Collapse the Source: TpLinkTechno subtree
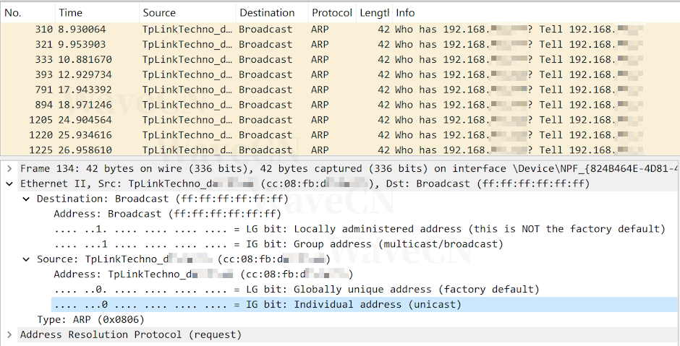680x346 pixels. tap(26, 259)
